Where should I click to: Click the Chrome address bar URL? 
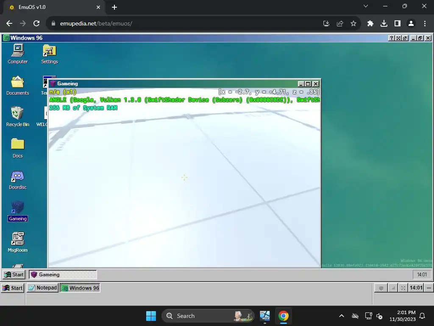click(96, 24)
